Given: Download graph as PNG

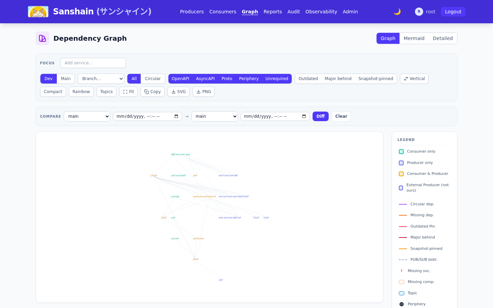Looking at the screenshot, I should click(203, 92).
